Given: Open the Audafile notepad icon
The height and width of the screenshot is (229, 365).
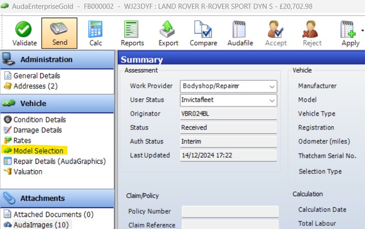Looking at the screenshot, I should point(239,29).
